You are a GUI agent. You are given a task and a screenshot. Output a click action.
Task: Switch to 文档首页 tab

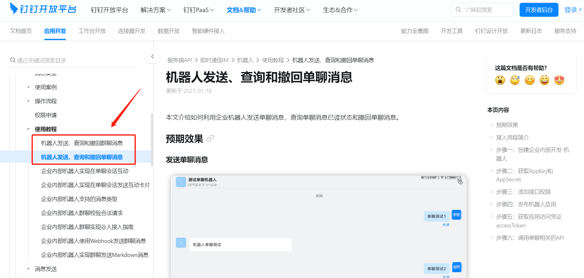[21, 31]
